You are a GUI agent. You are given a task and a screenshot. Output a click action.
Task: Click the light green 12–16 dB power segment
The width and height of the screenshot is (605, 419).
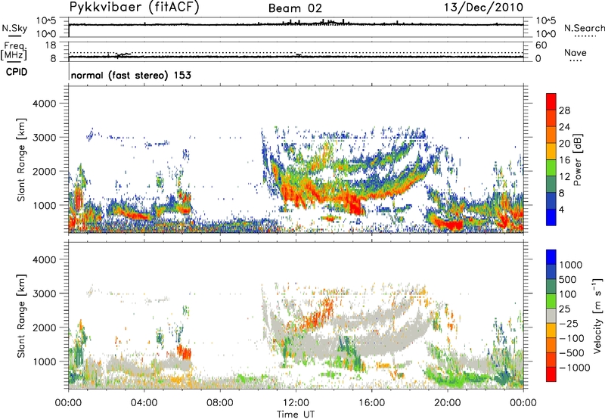(551, 168)
